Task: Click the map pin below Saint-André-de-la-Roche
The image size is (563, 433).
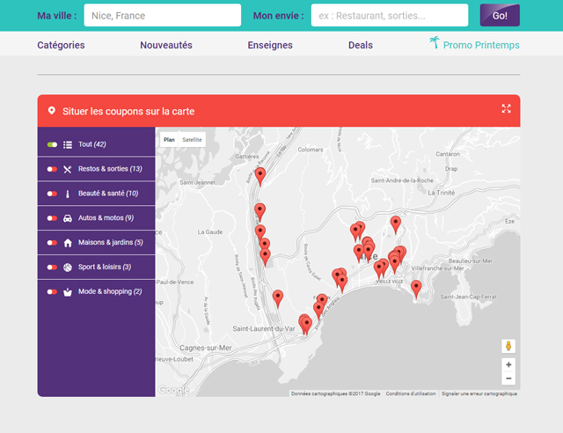Action: coord(396,224)
